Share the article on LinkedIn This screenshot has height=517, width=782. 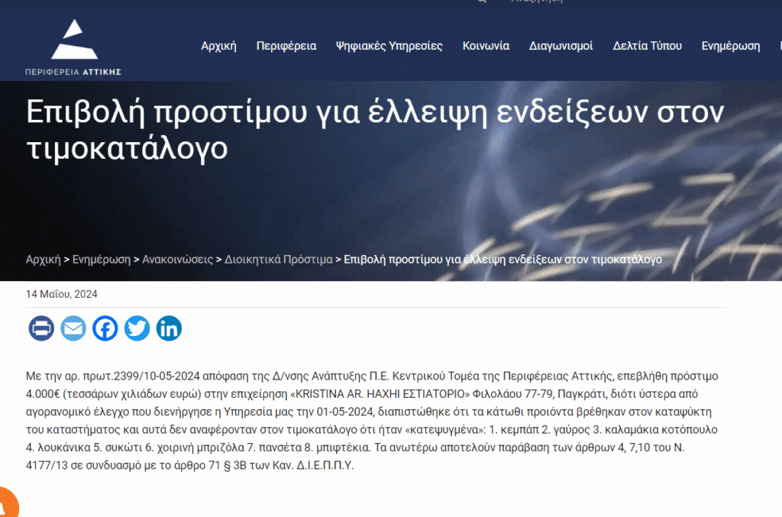pyautogui.click(x=169, y=328)
